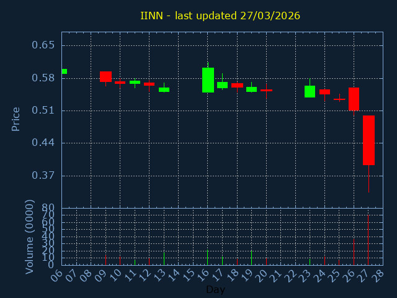
Task: Click the small green candlestick on day 06
Action: [x=64, y=71]
